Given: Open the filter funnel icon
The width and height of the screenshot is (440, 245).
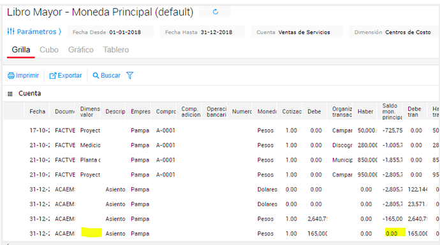Looking at the screenshot, I should click(129, 75).
